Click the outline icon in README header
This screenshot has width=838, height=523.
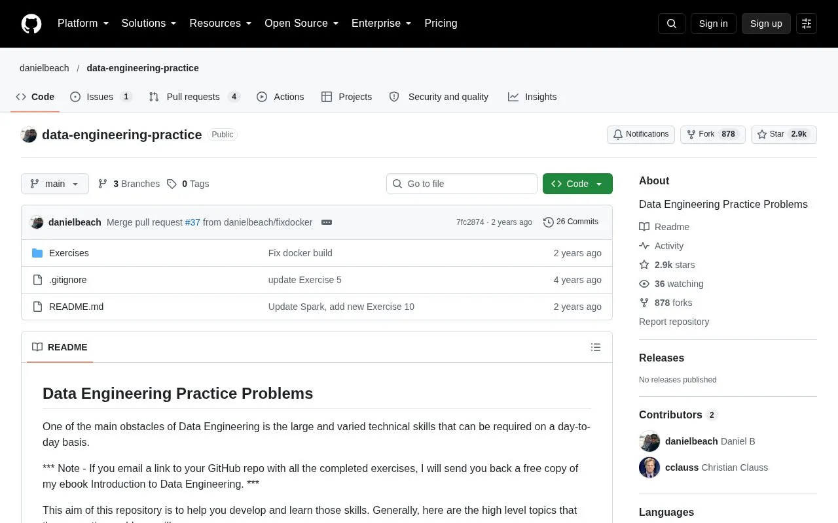pos(596,347)
